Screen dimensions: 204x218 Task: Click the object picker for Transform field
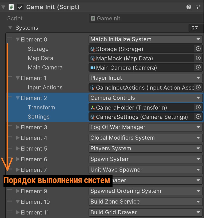pos(198,107)
